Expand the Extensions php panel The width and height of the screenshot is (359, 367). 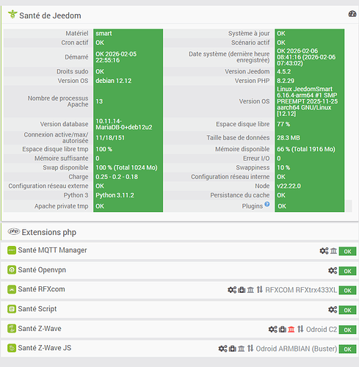(49, 232)
